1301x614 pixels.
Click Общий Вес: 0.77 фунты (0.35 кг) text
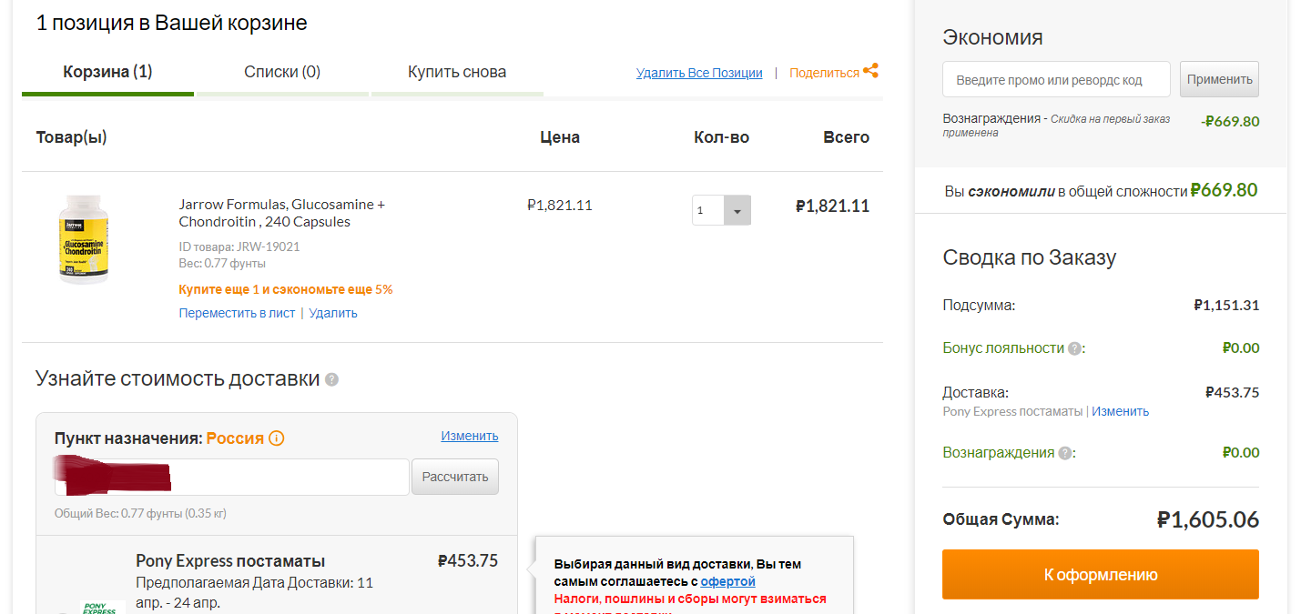pyautogui.click(x=140, y=513)
